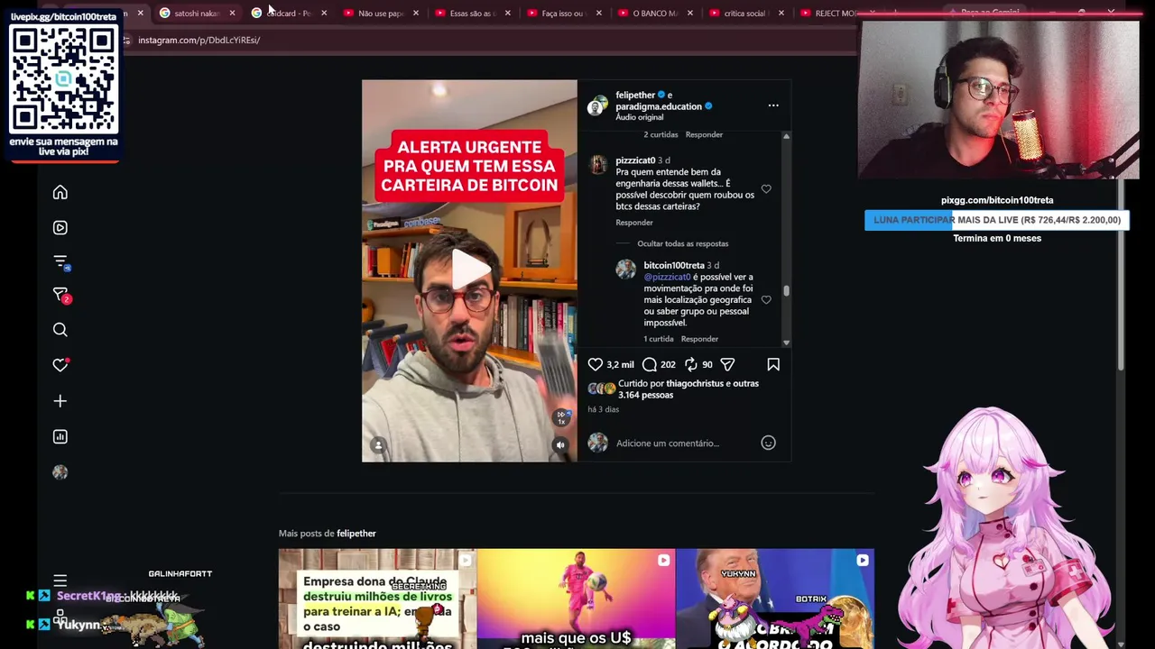Screen dimensions: 1155x649
Task: Save the post with the bookmark icon
Action: click(773, 364)
